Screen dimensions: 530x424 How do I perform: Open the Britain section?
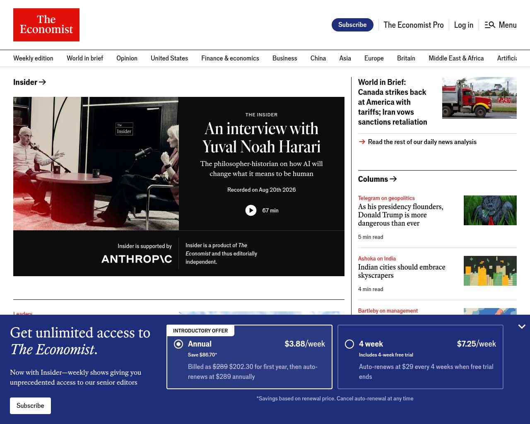coord(406,58)
